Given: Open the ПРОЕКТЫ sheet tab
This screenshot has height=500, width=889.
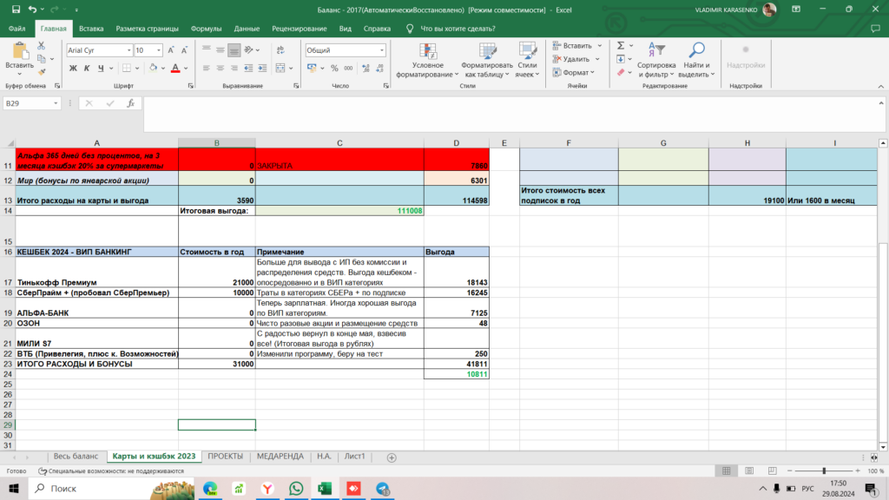Looking at the screenshot, I should coord(225,457).
